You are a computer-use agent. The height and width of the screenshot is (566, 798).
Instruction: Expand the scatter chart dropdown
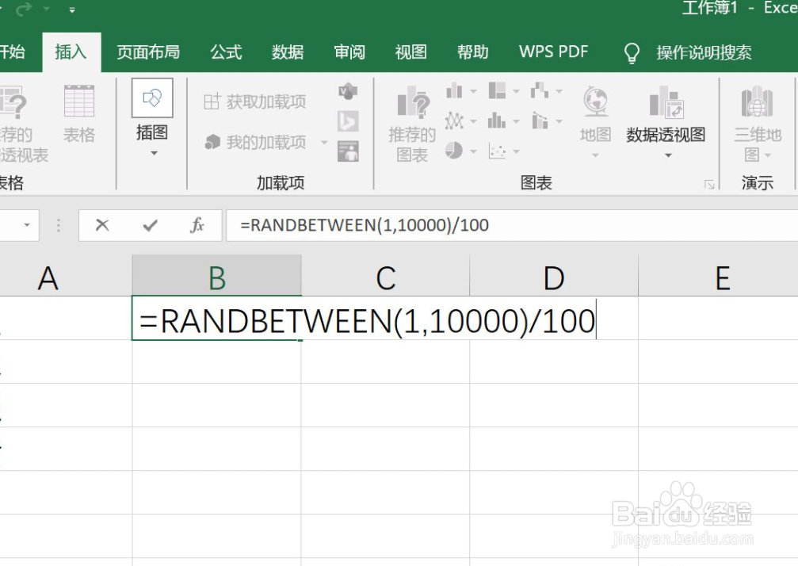click(516, 150)
